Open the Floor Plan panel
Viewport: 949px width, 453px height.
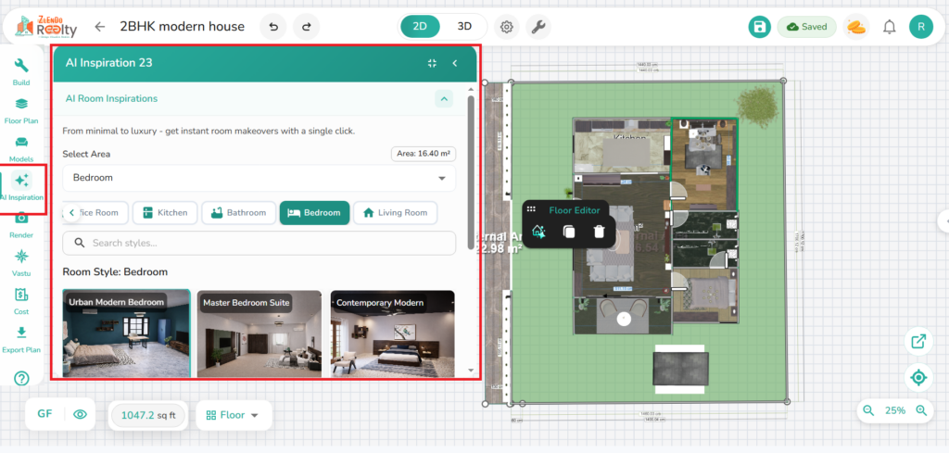21,110
